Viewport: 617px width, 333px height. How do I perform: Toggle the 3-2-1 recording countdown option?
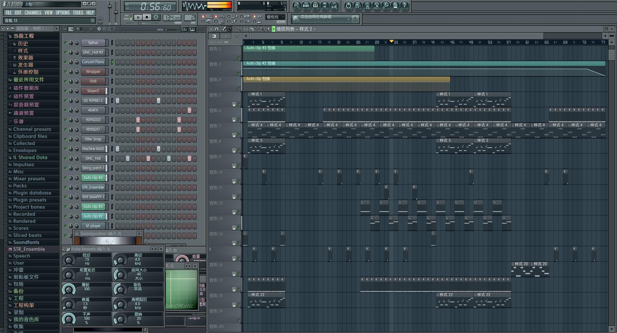216,16
